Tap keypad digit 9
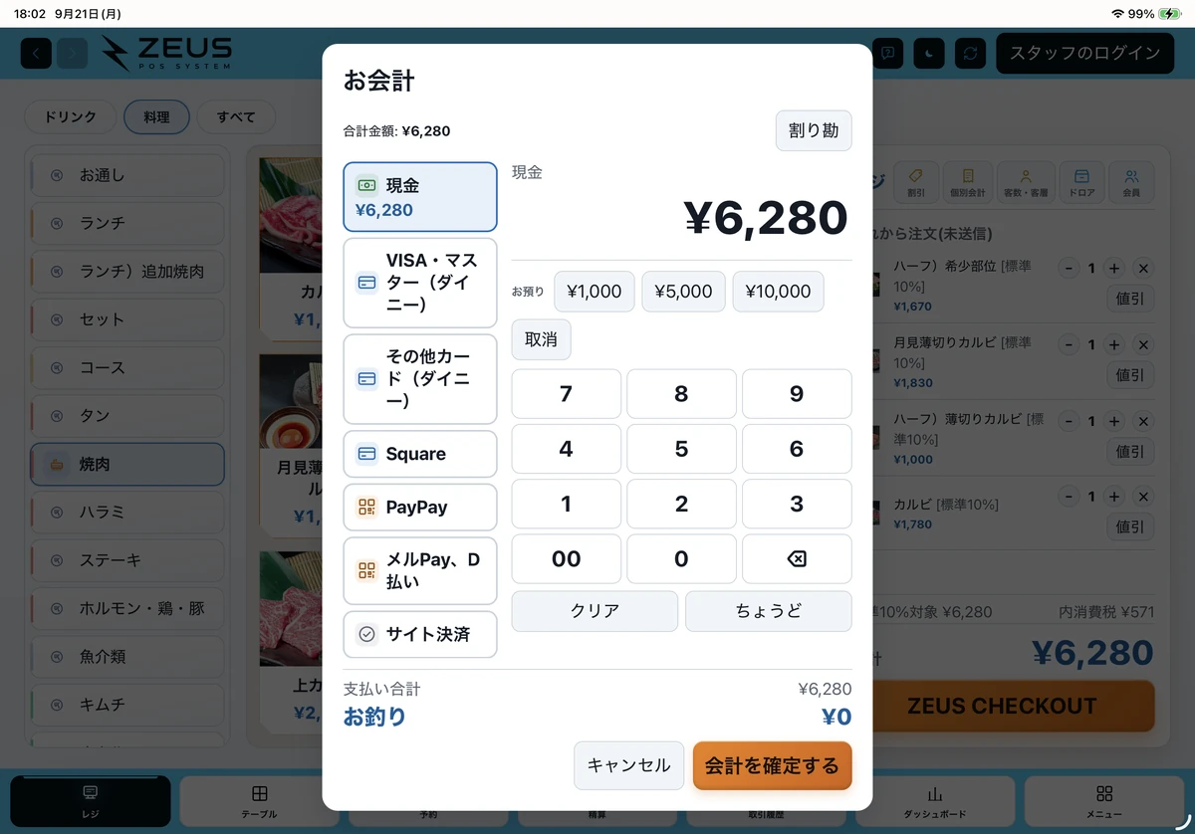 point(797,394)
